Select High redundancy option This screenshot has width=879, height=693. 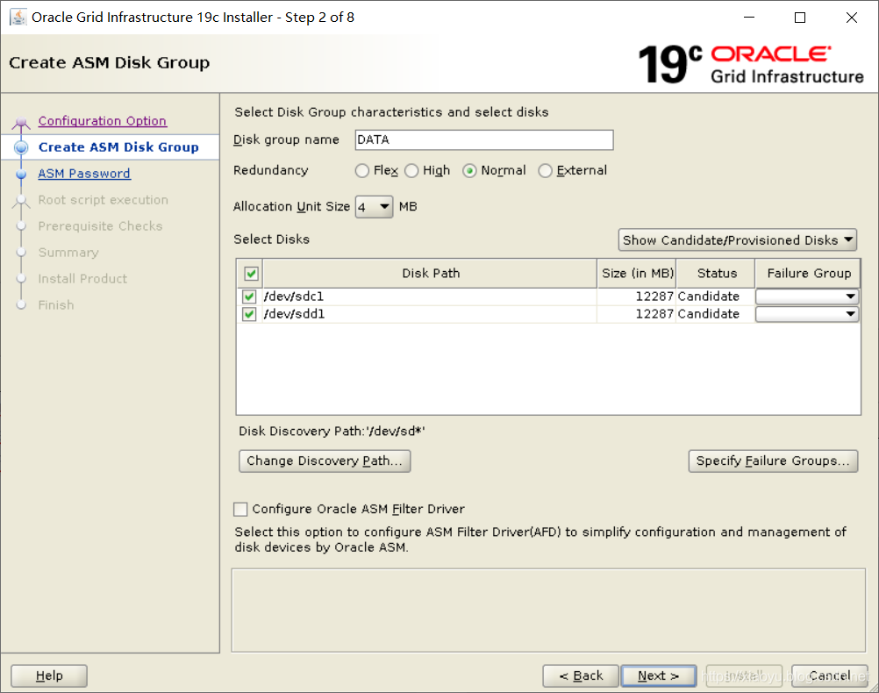pos(411,170)
